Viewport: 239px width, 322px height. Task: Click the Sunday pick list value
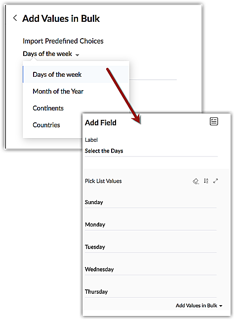(151, 203)
